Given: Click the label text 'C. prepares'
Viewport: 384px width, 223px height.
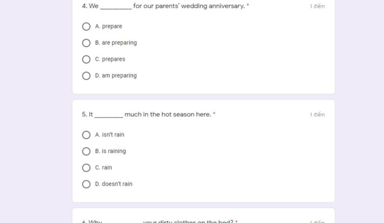Looking at the screenshot, I should [x=110, y=59].
